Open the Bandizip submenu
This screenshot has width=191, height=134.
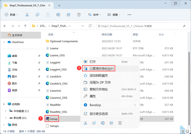pyautogui.click(x=110, y=105)
